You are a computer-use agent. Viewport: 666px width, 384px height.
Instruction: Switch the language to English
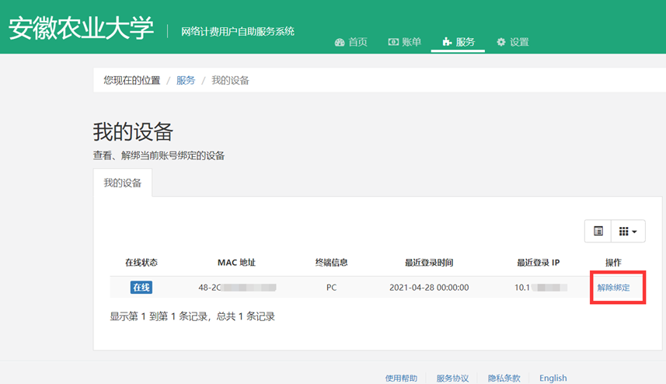click(x=553, y=378)
